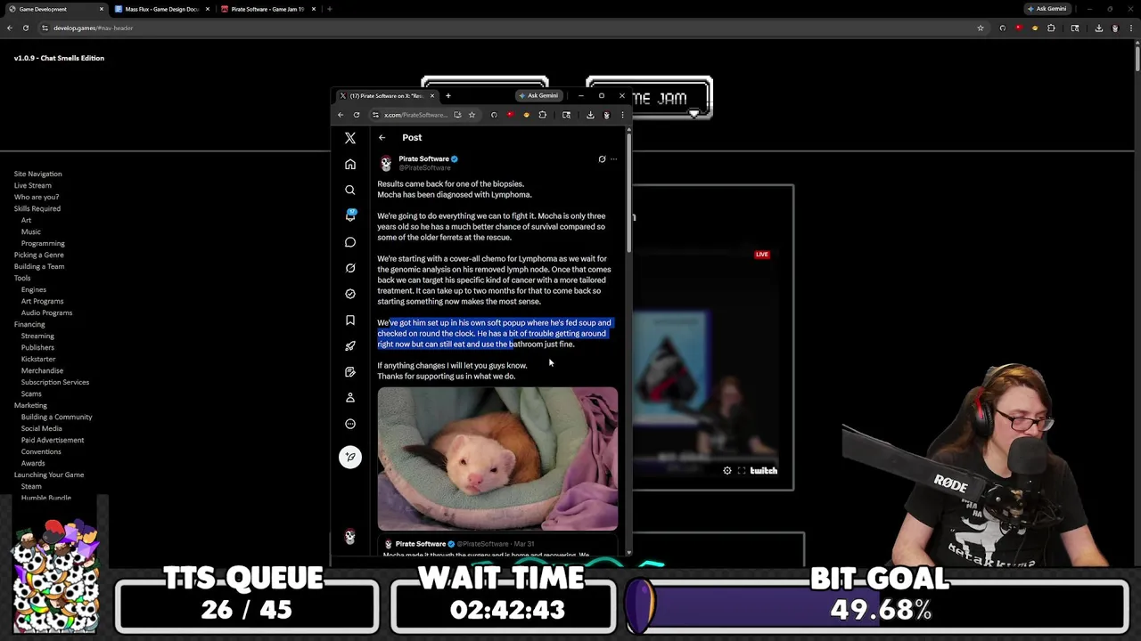Open Kickstarter navigation link

[x=38, y=359]
